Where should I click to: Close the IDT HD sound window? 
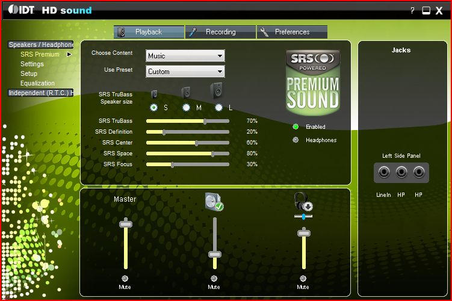click(x=439, y=11)
